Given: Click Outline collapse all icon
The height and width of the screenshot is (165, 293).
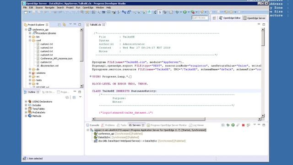Looking at the screenshot, I should (x=74, y=98).
